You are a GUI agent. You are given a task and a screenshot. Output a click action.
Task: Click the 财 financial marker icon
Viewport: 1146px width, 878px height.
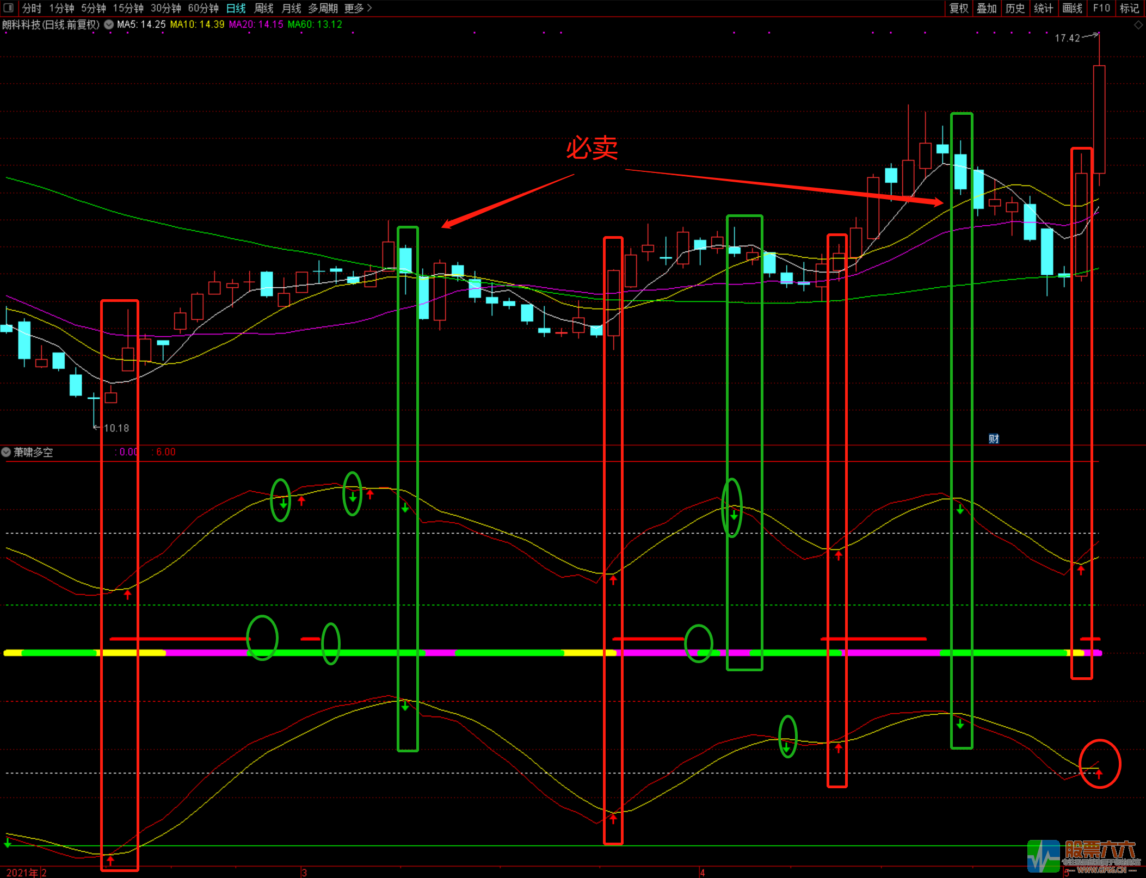tap(994, 439)
